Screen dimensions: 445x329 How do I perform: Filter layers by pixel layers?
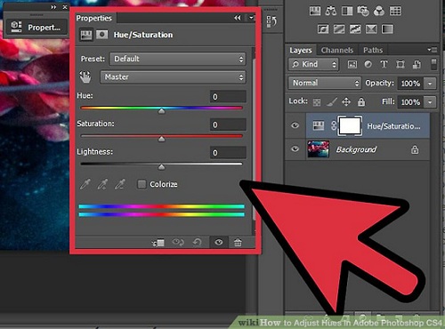352,64
